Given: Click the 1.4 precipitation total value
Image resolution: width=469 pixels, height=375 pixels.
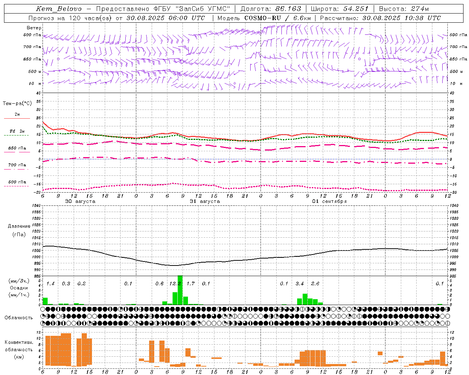Looking at the screenshot, I should [x=51, y=283].
